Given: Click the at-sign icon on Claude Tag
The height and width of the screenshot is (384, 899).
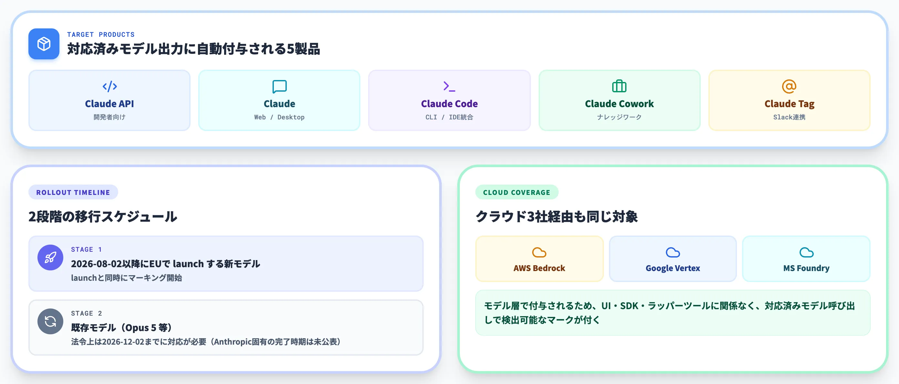Looking at the screenshot, I should click(789, 86).
